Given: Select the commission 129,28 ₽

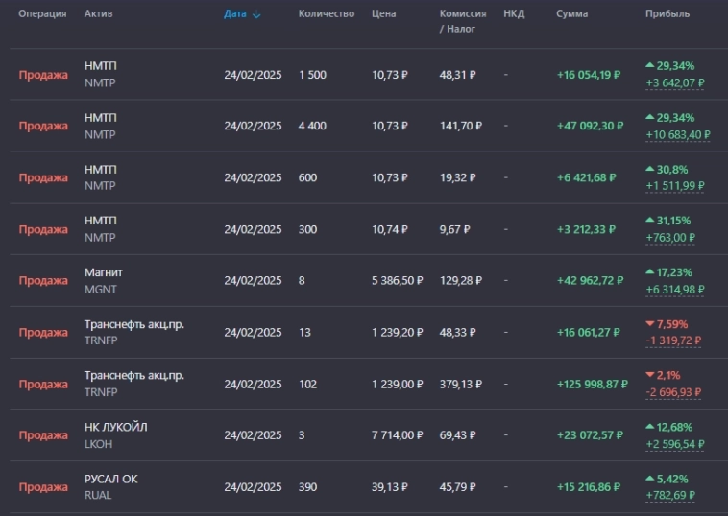Looking at the screenshot, I should 461,281.
